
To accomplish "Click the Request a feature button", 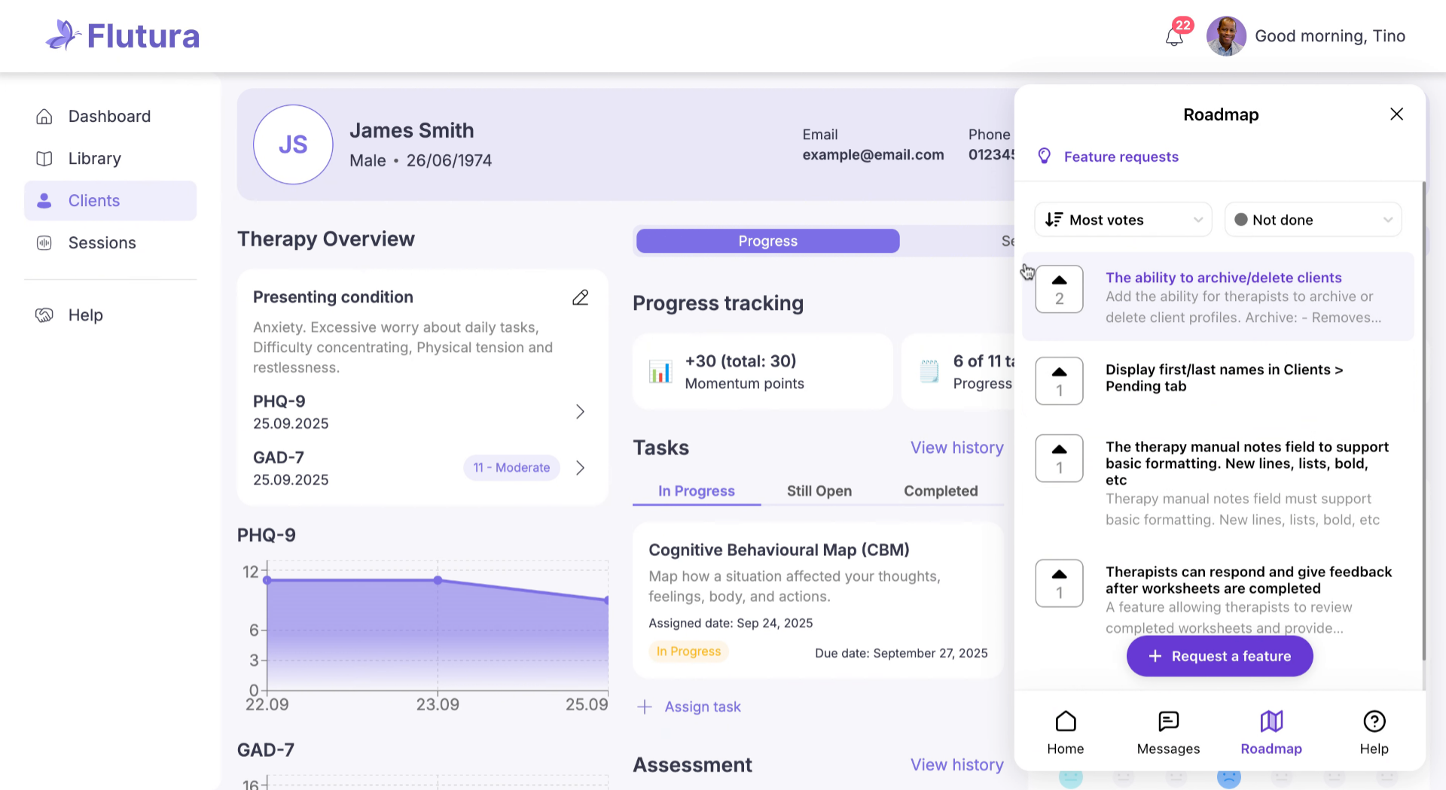I will (x=1219, y=656).
